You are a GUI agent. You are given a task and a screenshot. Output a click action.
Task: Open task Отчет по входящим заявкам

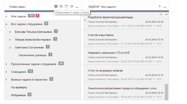tap(105, 71)
